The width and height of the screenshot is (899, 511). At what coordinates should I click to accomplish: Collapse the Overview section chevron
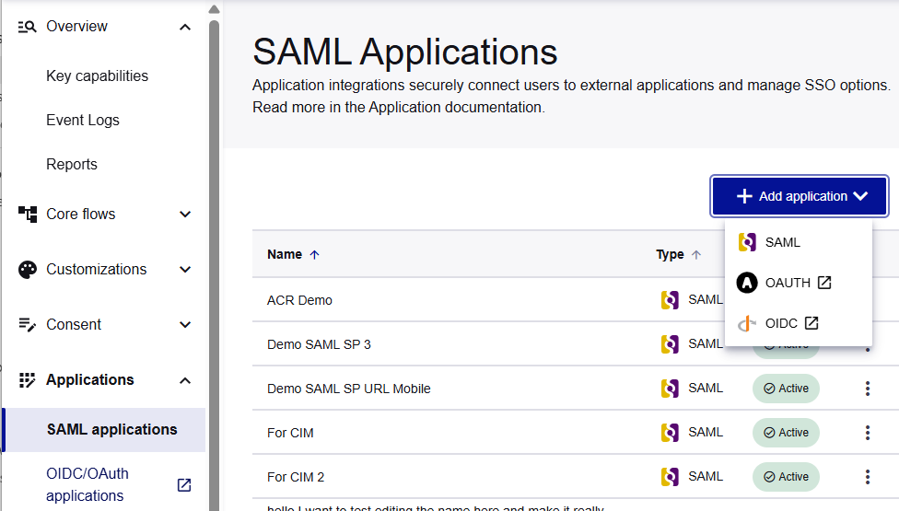click(x=184, y=27)
